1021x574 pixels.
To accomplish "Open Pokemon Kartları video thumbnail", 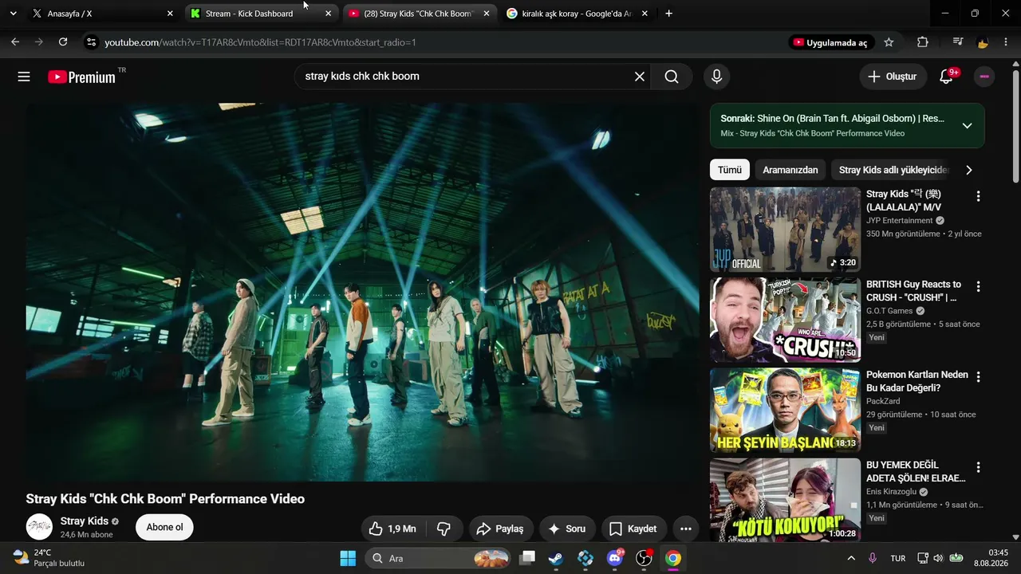I will (786, 410).
